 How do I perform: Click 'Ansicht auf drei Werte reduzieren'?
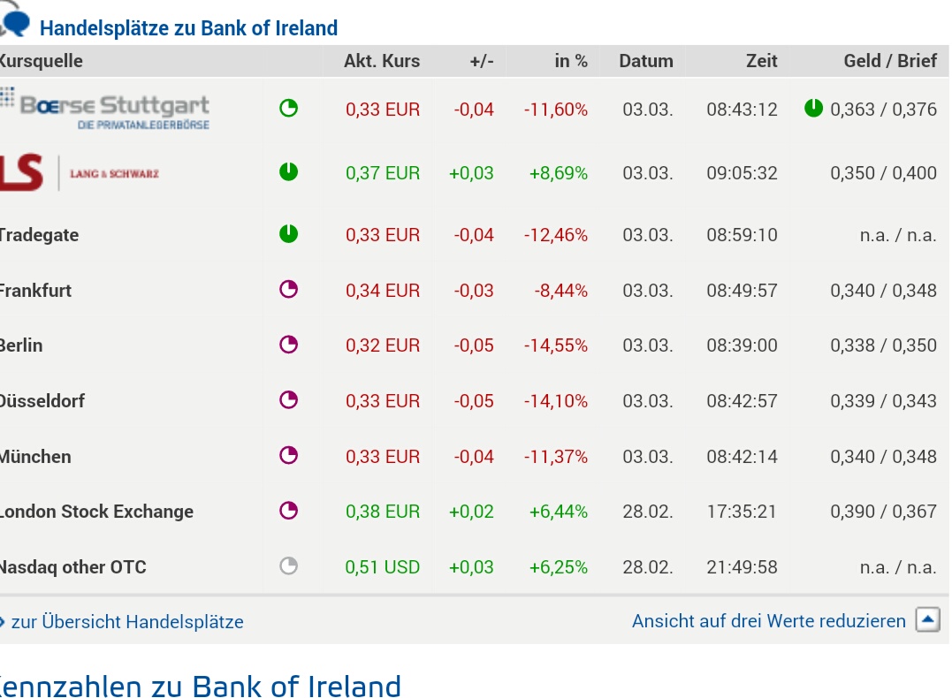click(x=768, y=621)
